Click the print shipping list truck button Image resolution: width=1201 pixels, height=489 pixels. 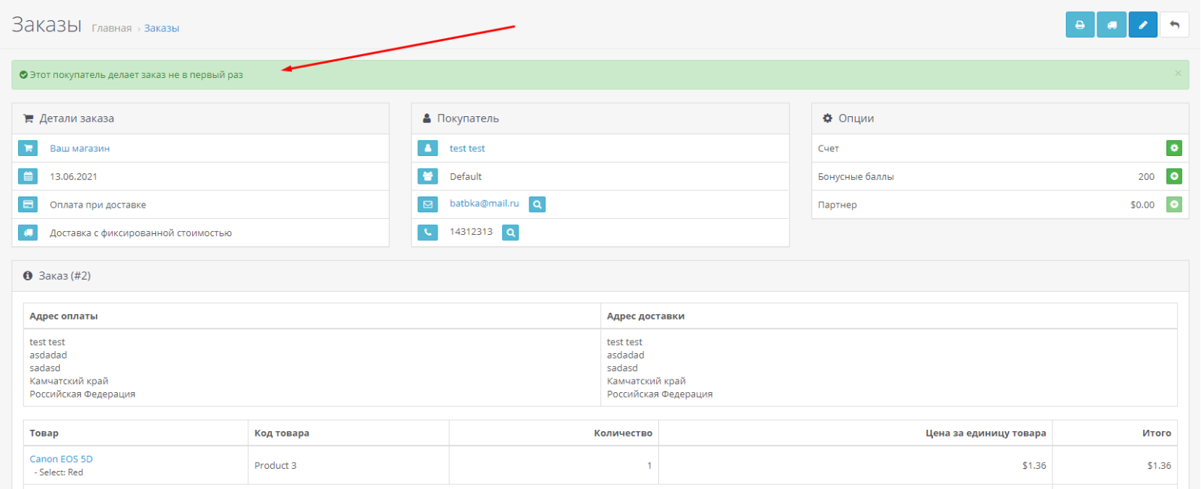[1112, 25]
